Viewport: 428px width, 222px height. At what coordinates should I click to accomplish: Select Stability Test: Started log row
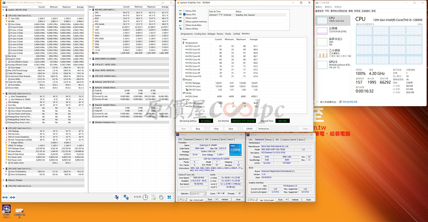(247, 15)
